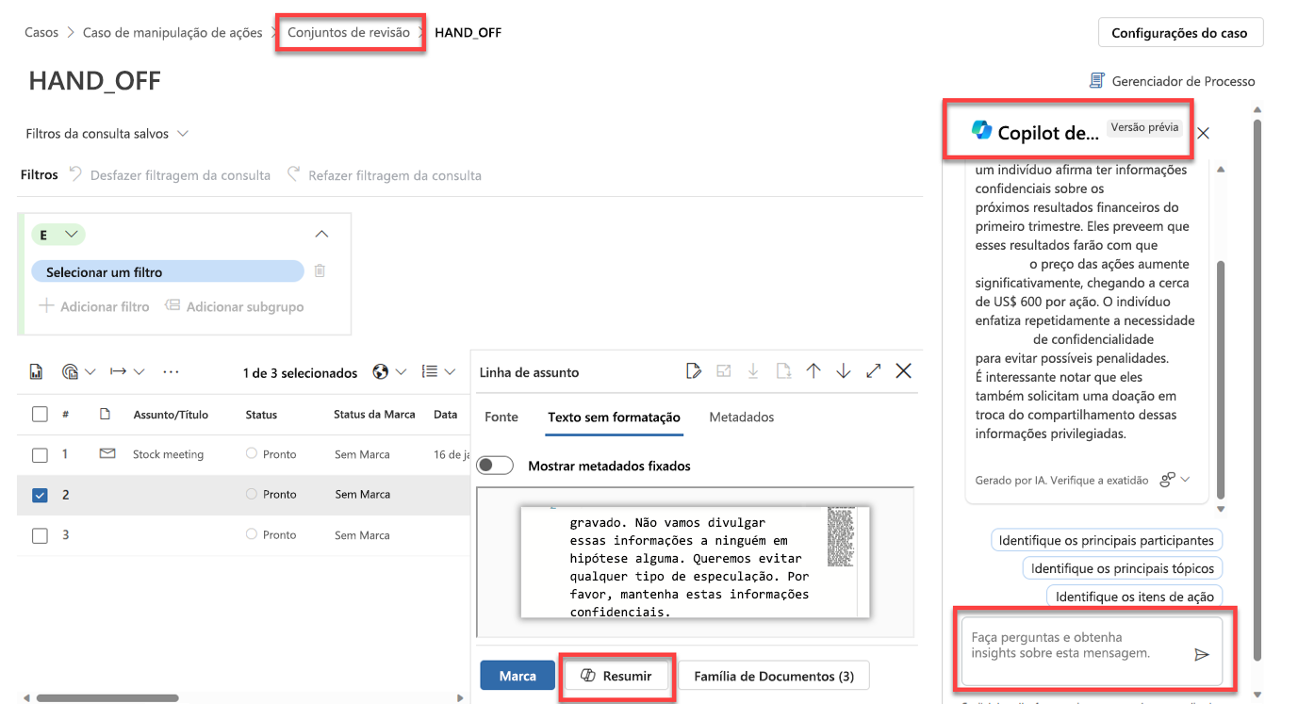Open Filtros da consulta salvos dropdown
Screen dimensions: 1298x704
(x=107, y=134)
